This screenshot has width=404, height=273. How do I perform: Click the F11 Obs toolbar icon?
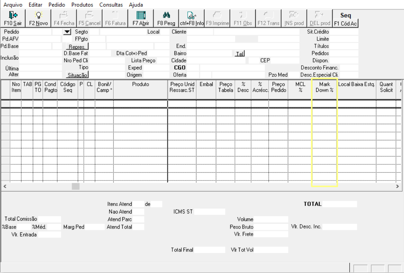(x=243, y=18)
